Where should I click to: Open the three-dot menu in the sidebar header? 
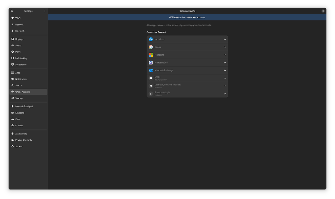[45, 11]
